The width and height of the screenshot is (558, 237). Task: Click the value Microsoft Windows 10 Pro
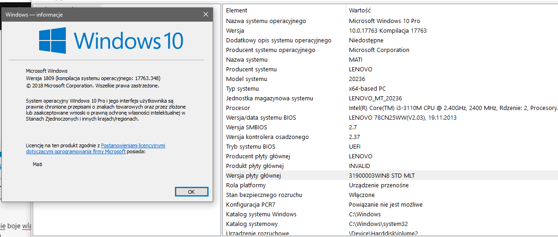[x=384, y=21]
